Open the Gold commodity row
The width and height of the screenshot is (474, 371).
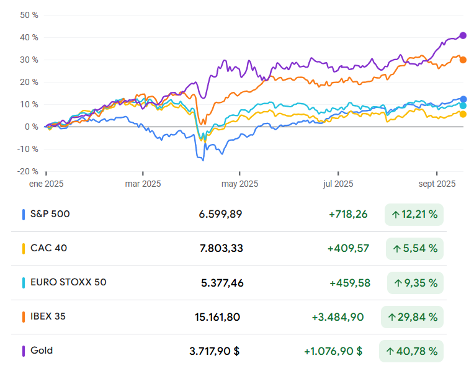click(x=42, y=351)
